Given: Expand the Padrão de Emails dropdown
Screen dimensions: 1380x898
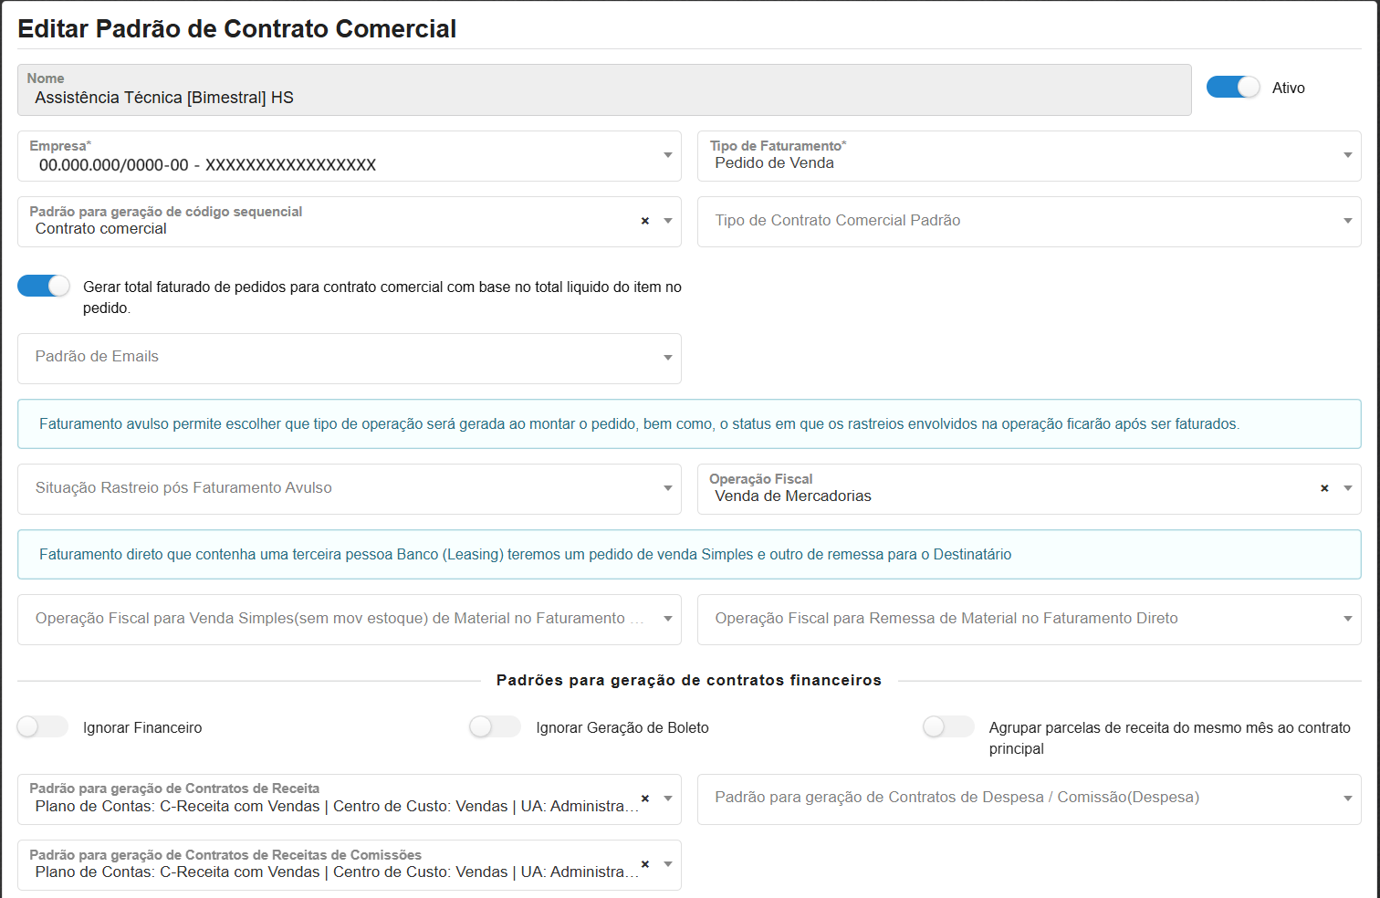Looking at the screenshot, I should [x=350, y=359].
